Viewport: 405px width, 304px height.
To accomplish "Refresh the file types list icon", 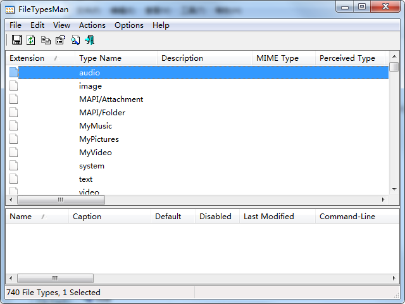I will [x=31, y=40].
